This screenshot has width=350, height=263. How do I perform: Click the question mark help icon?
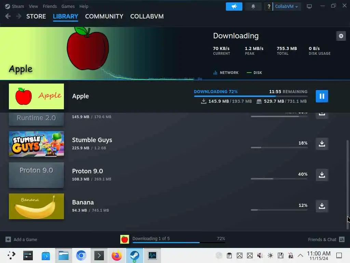269,7
